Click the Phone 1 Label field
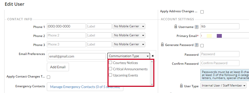This screenshot has height=93, width=249. (99, 26)
